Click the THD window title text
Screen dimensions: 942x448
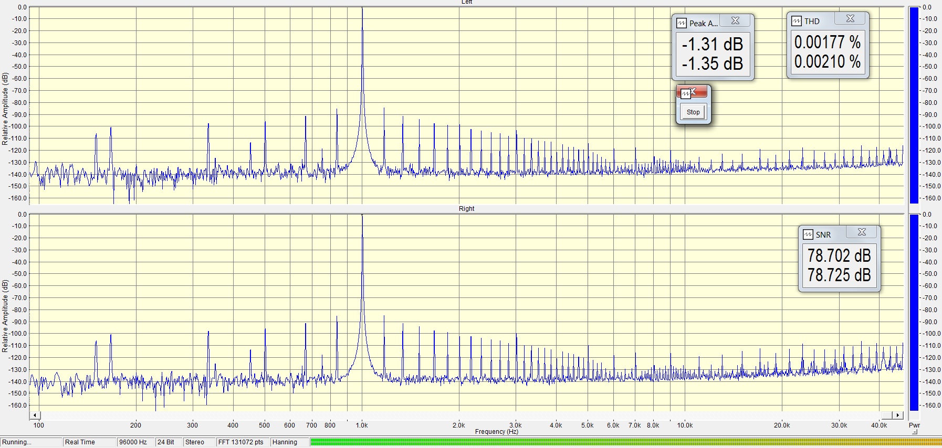pos(812,22)
